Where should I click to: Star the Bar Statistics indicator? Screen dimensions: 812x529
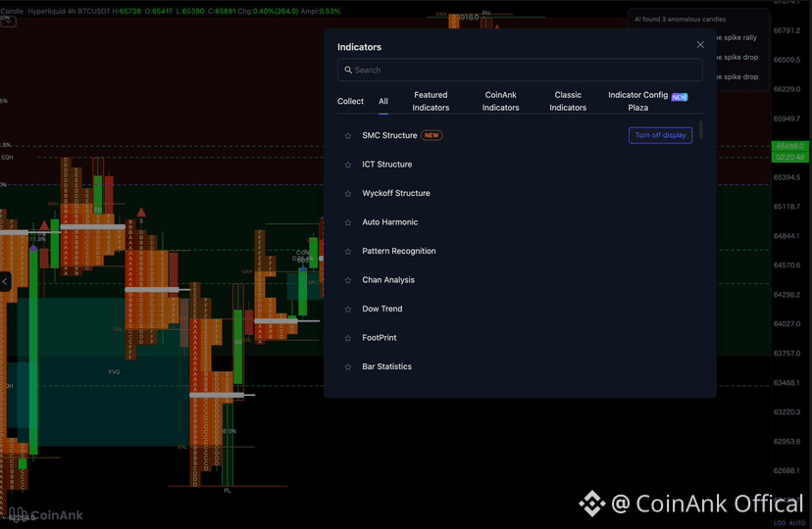pyautogui.click(x=348, y=367)
